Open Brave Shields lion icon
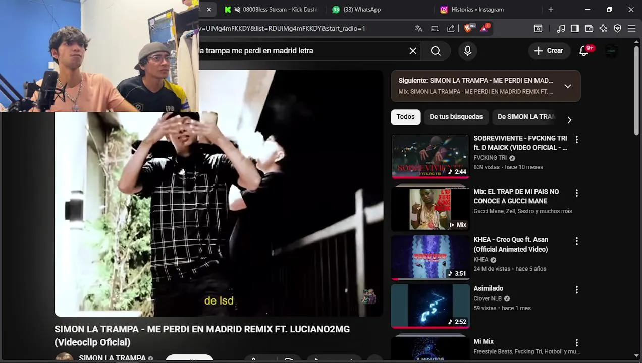Viewport: 642px width, 363px height. pyautogui.click(x=468, y=28)
